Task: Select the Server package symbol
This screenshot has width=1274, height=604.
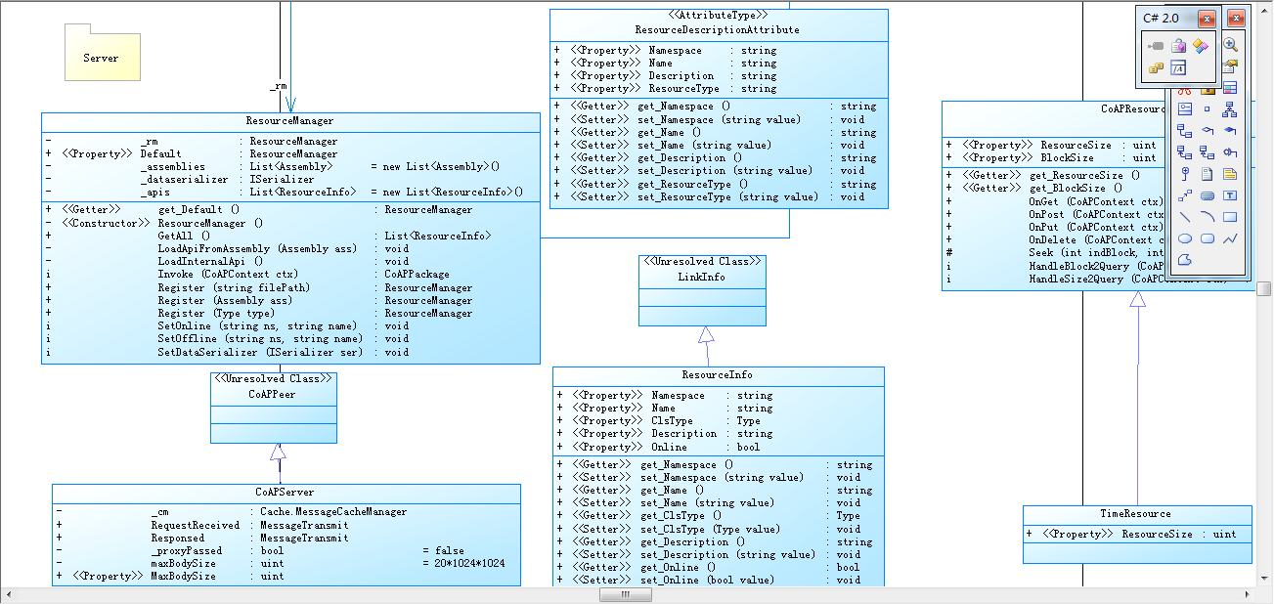Action: (101, 53)
